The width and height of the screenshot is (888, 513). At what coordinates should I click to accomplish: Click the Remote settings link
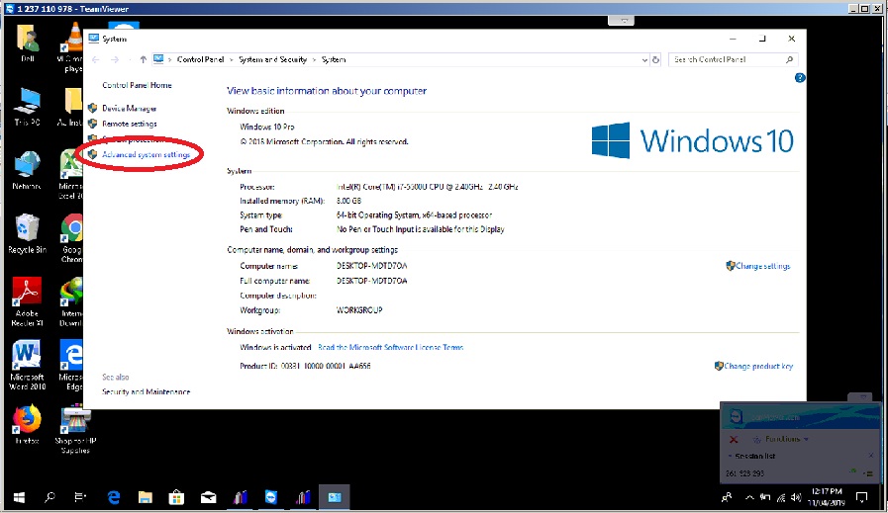pyautogui.click(x=129, y=124)
